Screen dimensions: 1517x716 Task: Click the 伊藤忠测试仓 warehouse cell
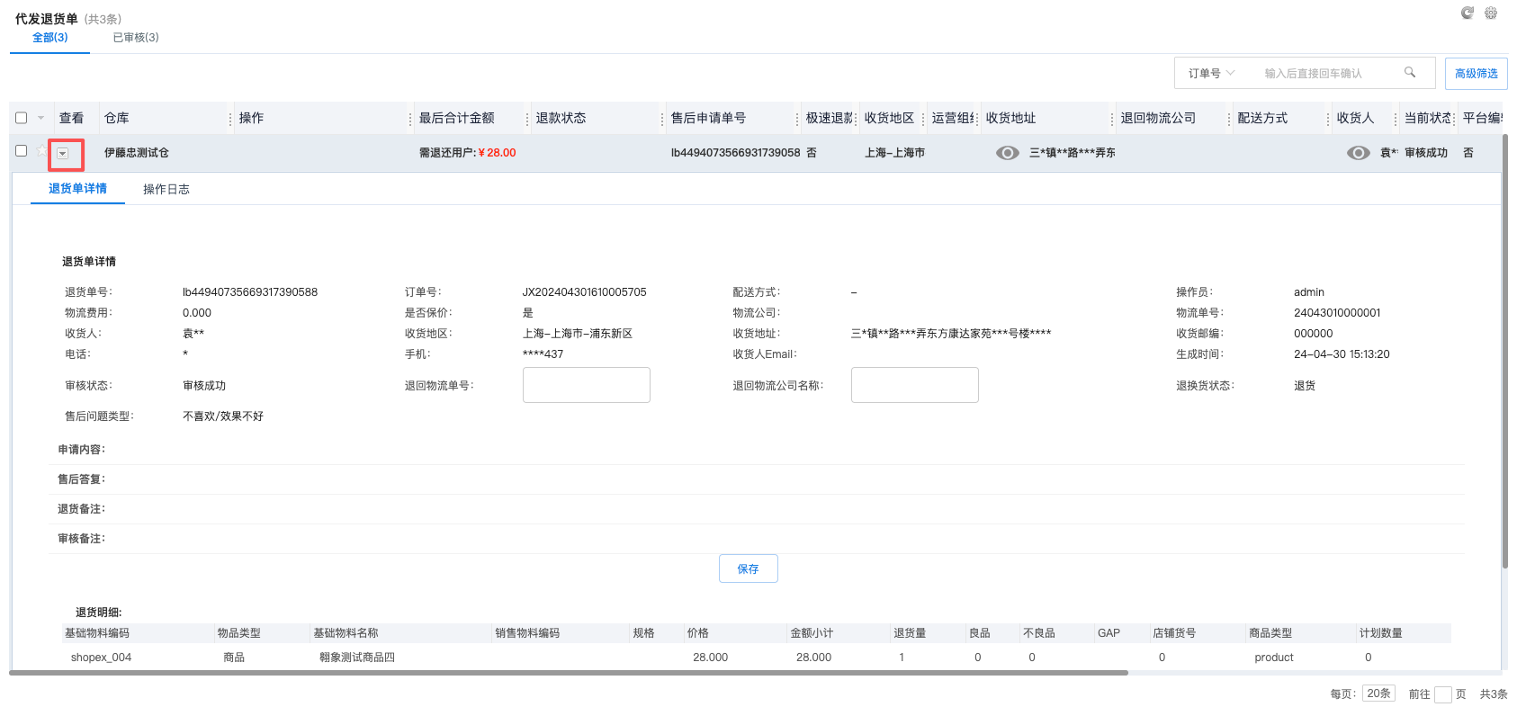coord(137,153)
